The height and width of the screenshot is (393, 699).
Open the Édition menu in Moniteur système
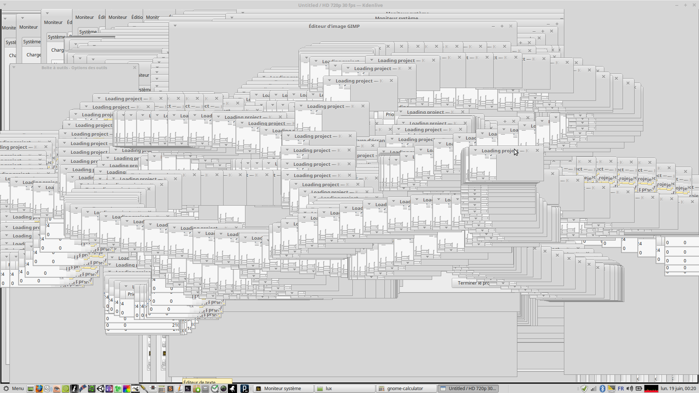click(x=137, y=17)
